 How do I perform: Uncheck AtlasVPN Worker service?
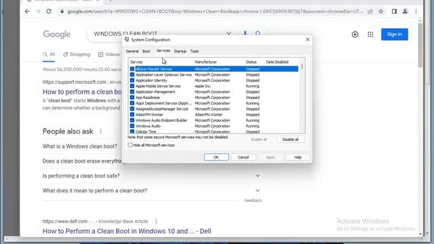click(x=132, y=115)
